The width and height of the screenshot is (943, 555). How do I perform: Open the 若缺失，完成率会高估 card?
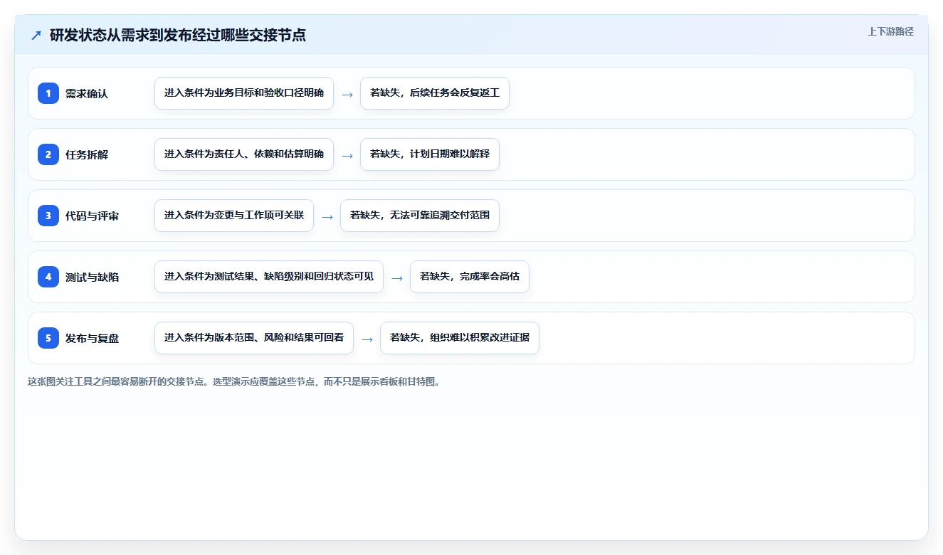470,277
